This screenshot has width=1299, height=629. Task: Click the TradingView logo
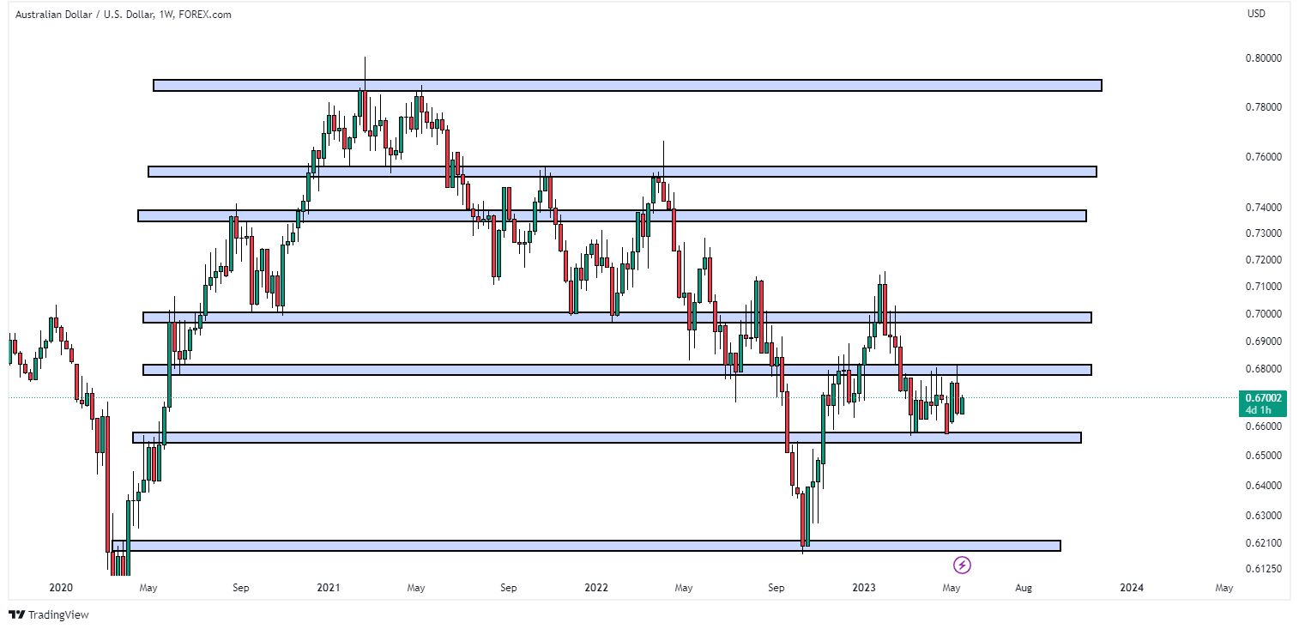point(48,614)
